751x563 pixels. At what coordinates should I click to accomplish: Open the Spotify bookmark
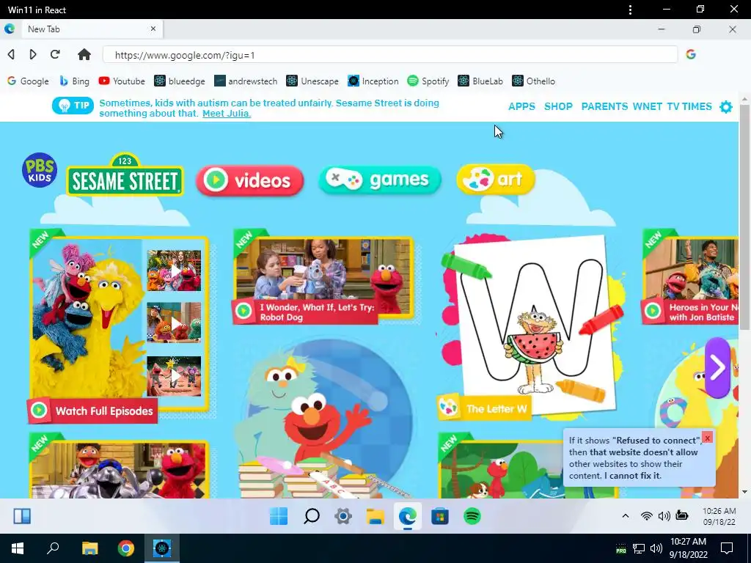(428, 81)
